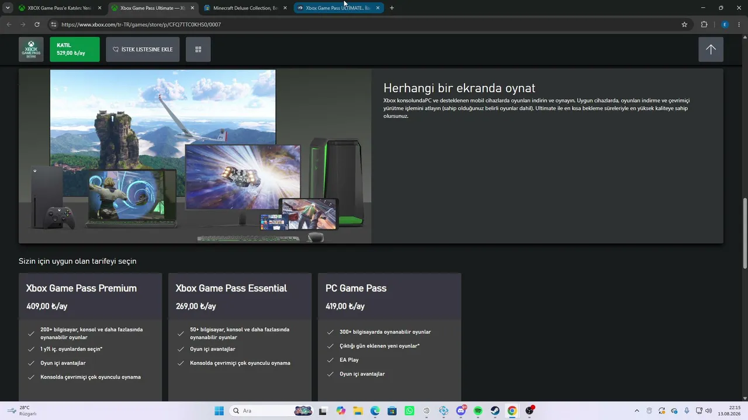Click the devices promotional image
Image resolution: width=748 pixels, height=420 pixels.
(x=195, y=156)
